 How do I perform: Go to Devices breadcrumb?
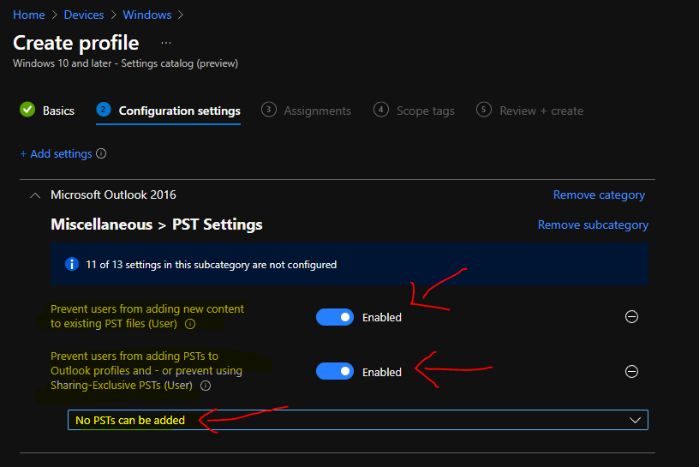[x=84, y=15]
